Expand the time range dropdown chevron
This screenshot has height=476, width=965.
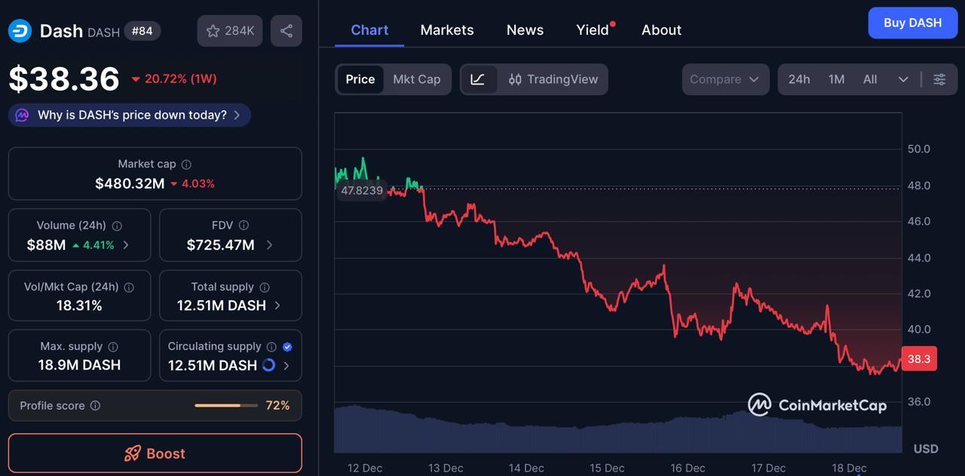(903, 79)
